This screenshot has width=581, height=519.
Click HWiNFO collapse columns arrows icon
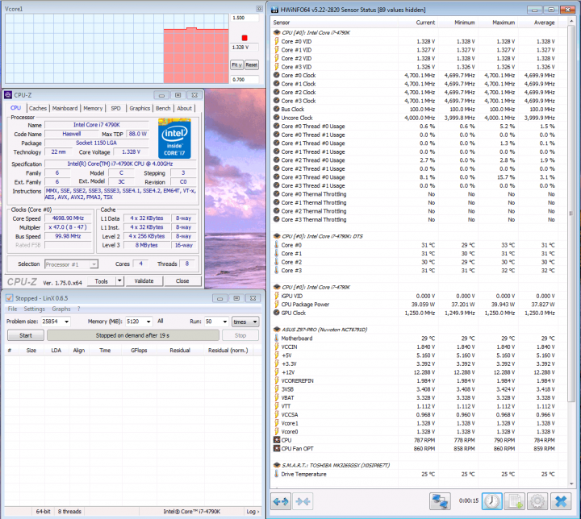click(303, 501)
